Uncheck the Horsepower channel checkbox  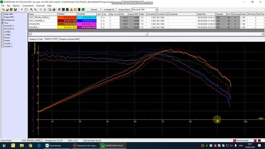[x=2, y=20]
